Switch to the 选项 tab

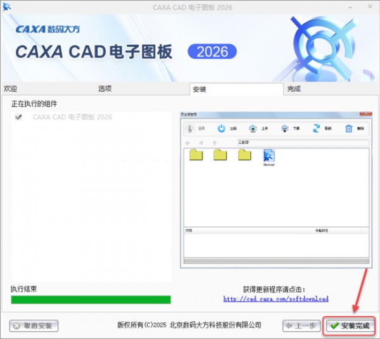104,89
